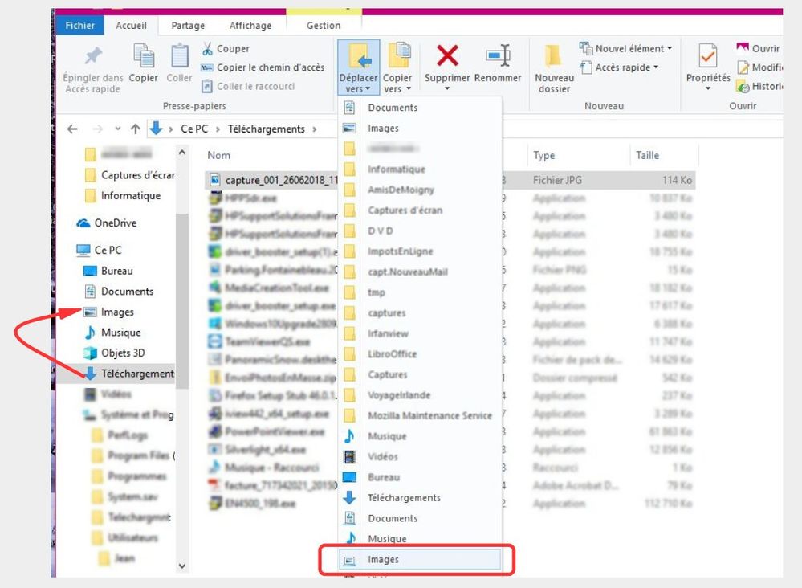
Task: Select OneDrive cloud icon in navigation pane
Action: [83, 223]
